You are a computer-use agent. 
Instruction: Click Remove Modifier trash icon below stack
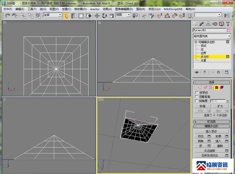(218, 72)
